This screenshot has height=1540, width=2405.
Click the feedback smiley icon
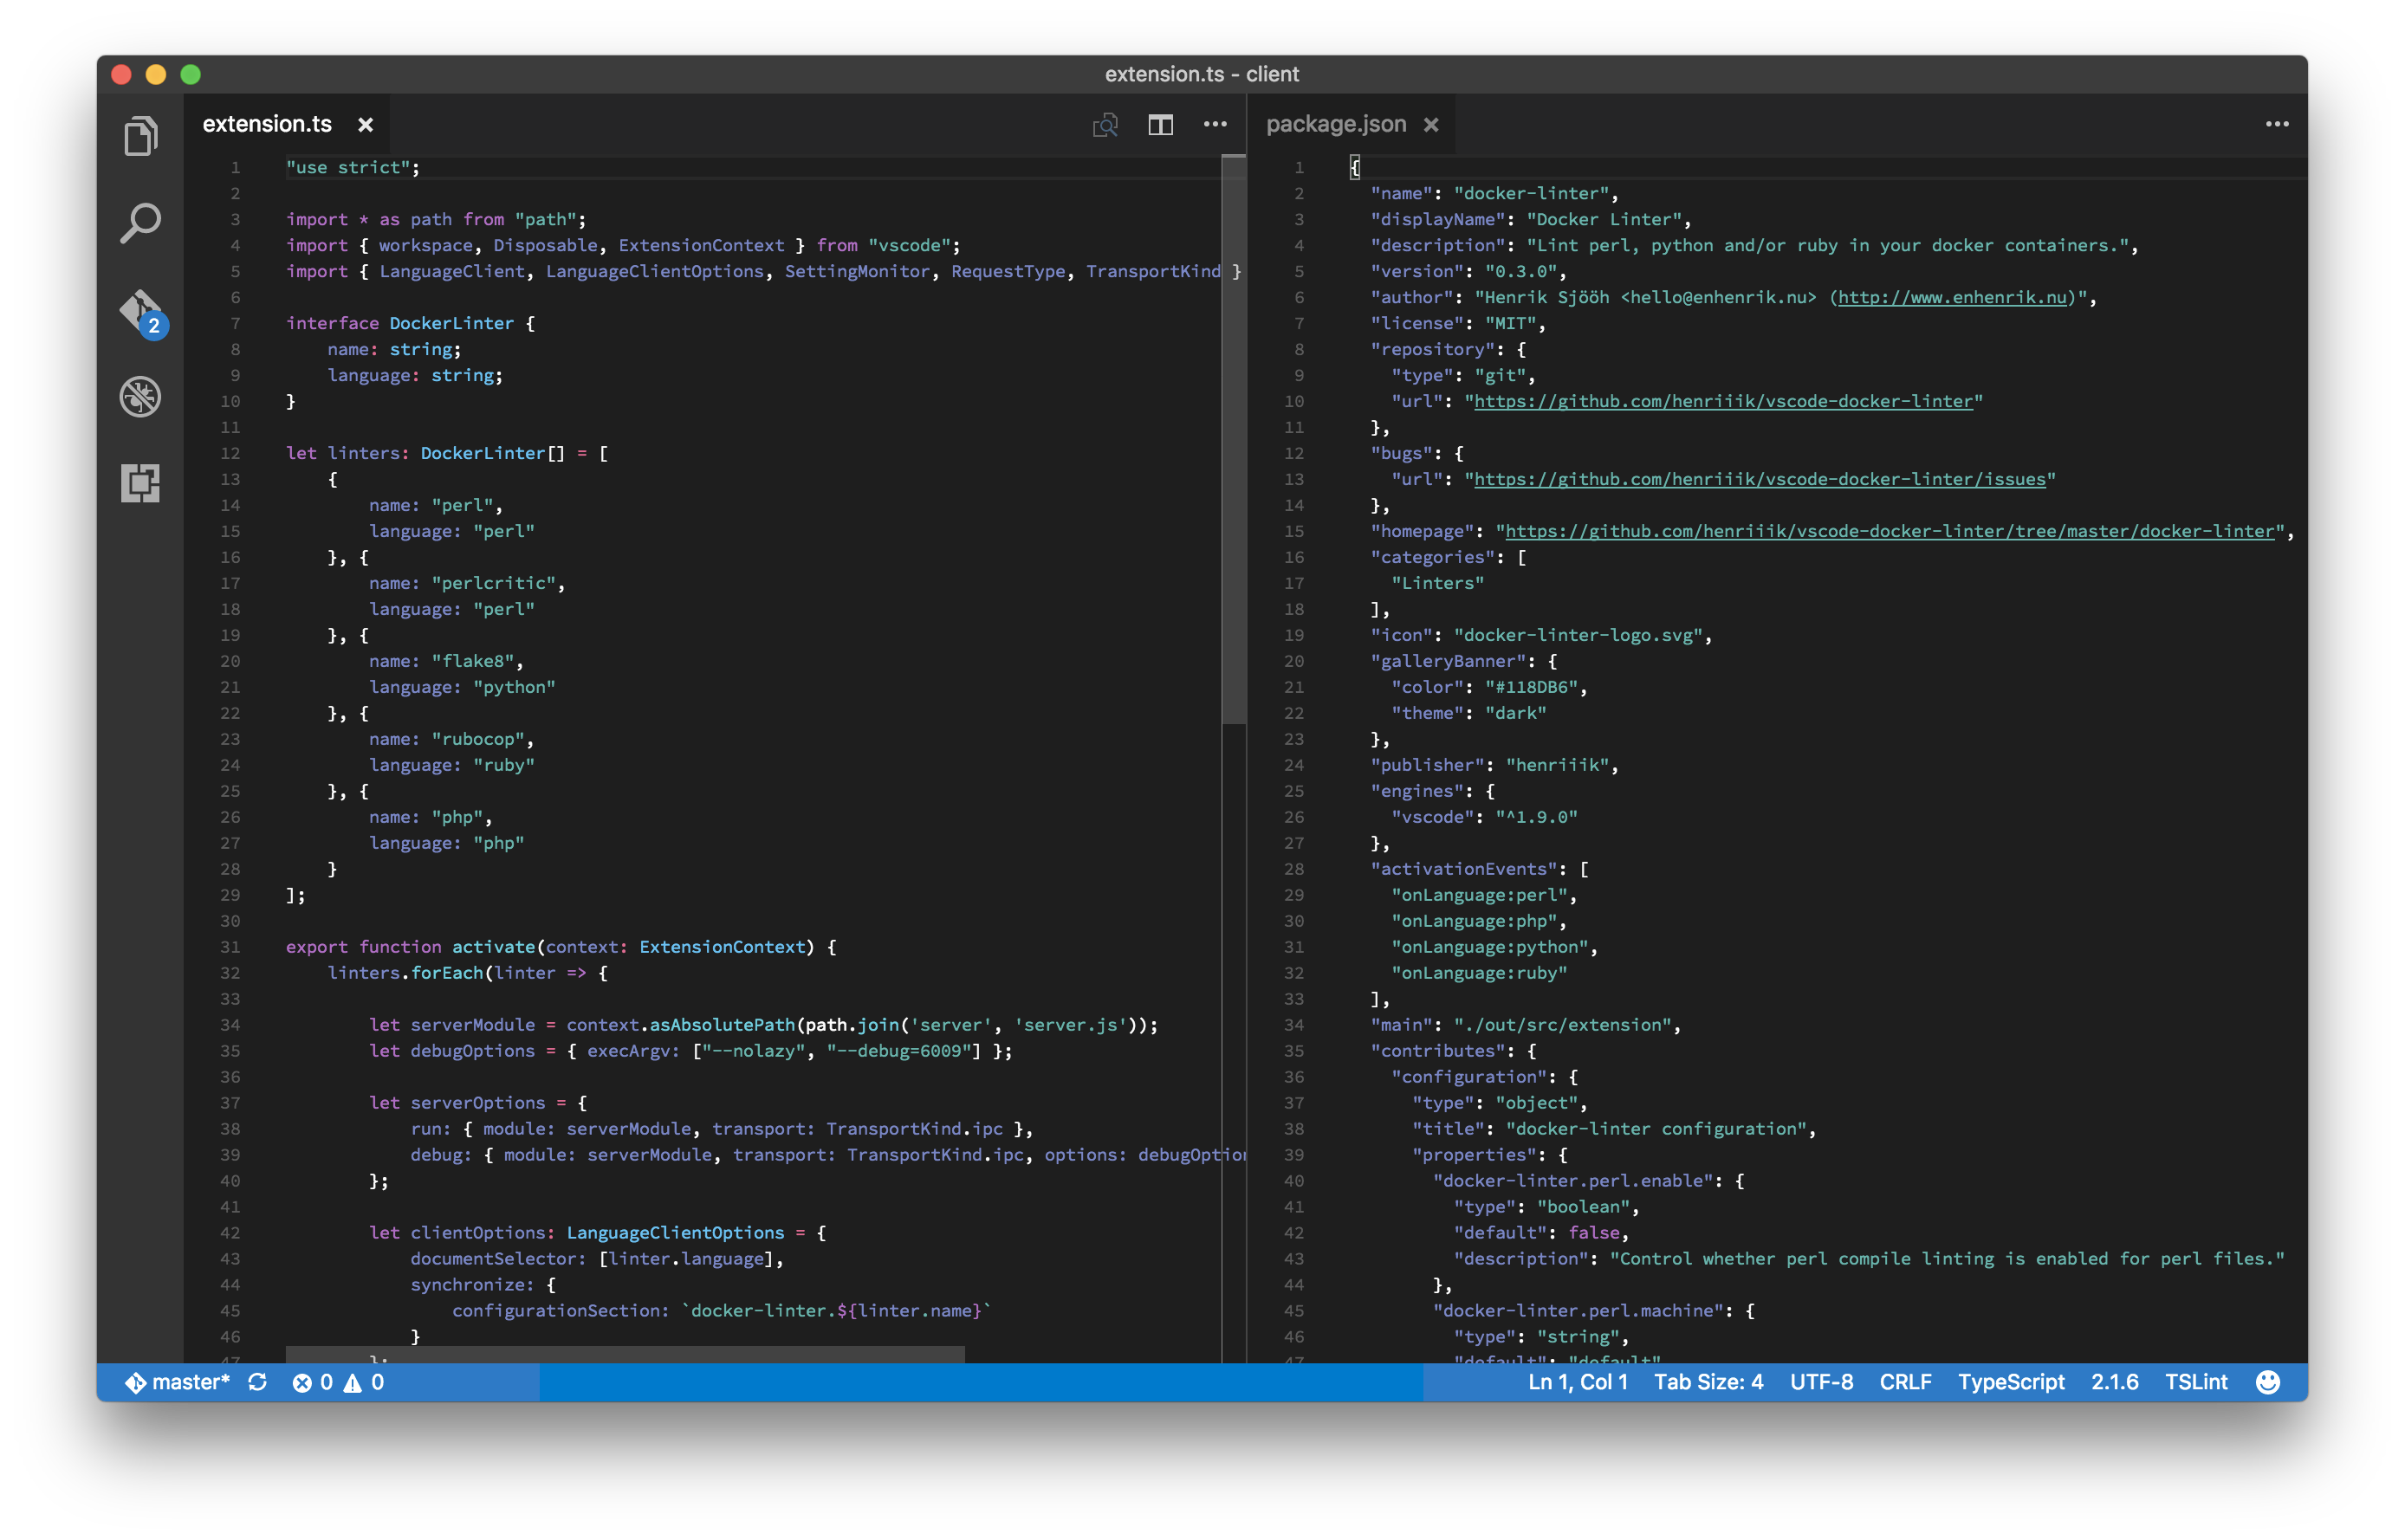tap(2268, 1382)
